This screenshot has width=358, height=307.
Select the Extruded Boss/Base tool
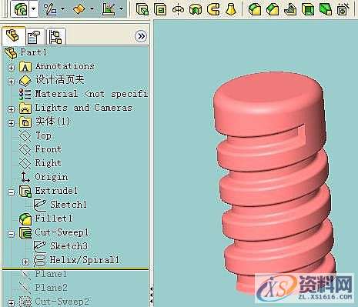click(x=142, y=9)
